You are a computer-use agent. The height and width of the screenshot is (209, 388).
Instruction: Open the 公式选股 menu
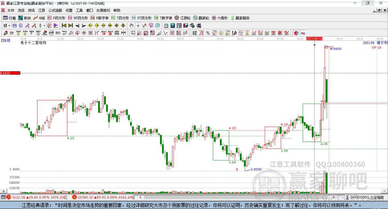(55, 10)
